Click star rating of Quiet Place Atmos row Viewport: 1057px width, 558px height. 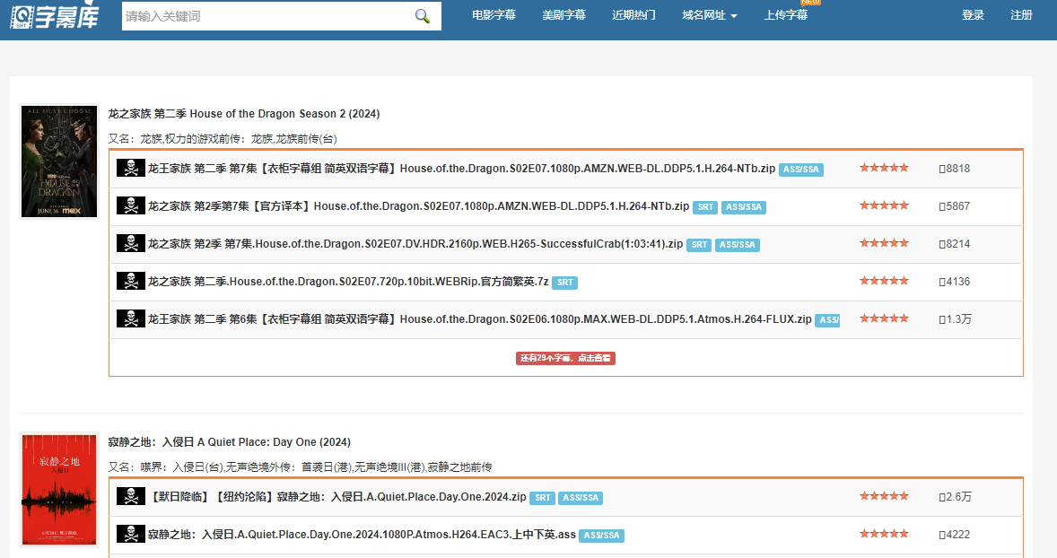click(x=884, y=534)
